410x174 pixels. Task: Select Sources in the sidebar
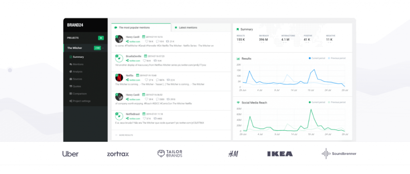(76, 79)
